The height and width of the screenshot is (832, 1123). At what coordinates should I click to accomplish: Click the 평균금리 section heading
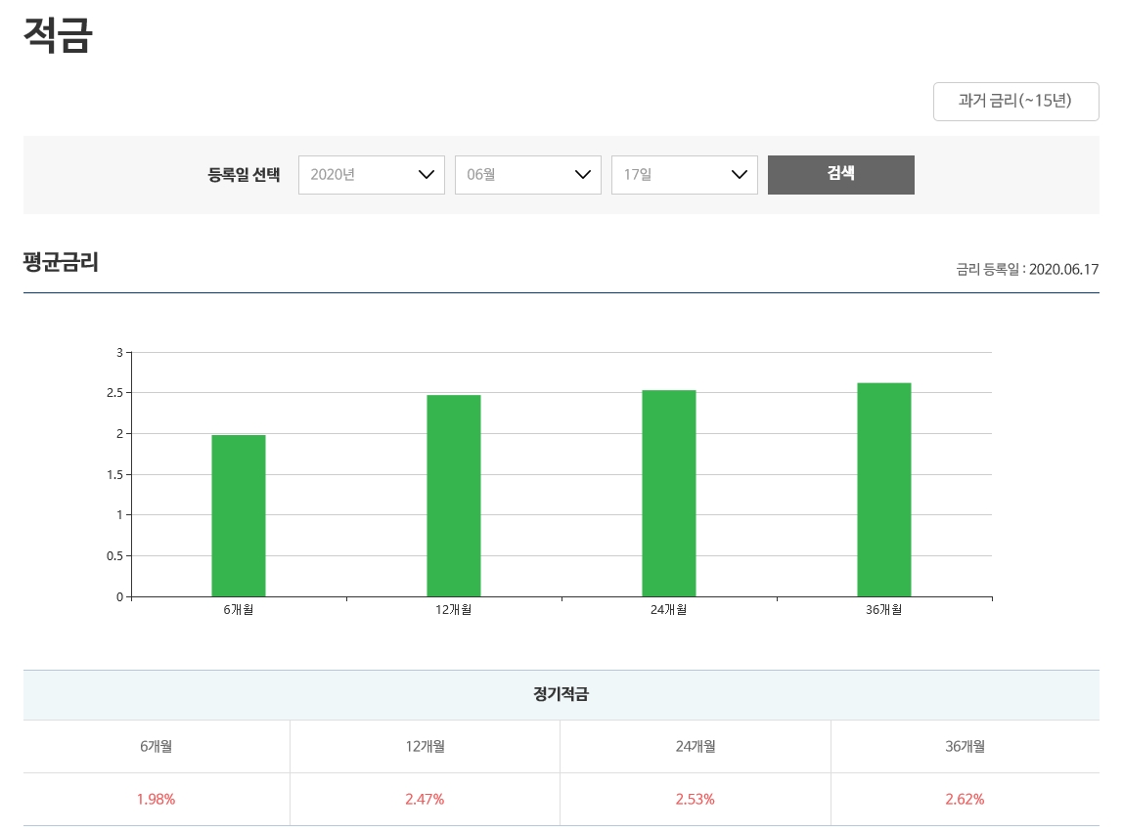61,262
